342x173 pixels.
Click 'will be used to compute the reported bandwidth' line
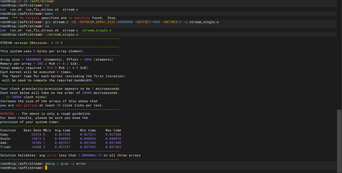[48, 80]
